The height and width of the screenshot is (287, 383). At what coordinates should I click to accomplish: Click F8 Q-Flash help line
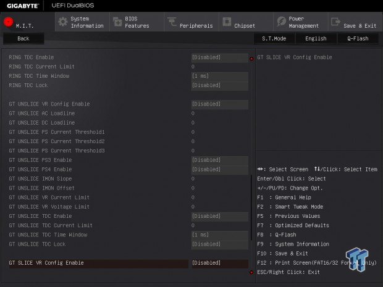pos(277,235)
